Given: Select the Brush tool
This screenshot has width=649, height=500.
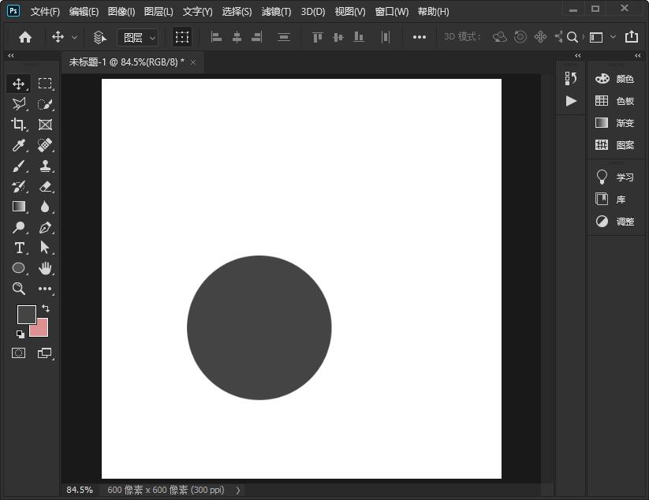Looking at the screenshot, I should (18, 166).
